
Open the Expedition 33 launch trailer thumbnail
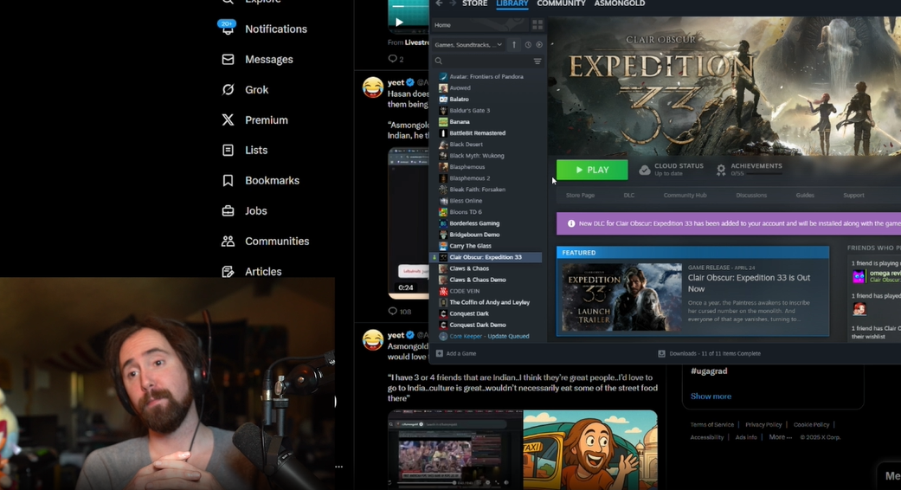[x=621, y=298]
